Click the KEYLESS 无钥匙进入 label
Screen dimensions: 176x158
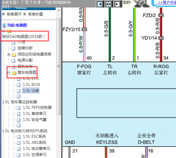(x=107, y=139)
